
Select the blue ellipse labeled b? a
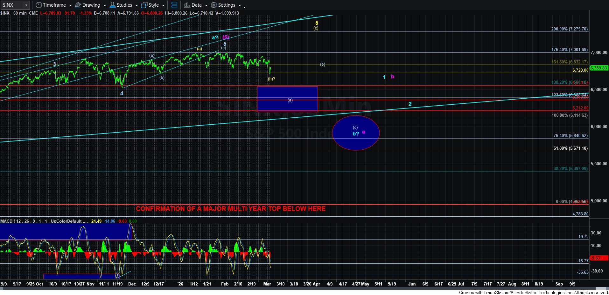coord(355,133)
